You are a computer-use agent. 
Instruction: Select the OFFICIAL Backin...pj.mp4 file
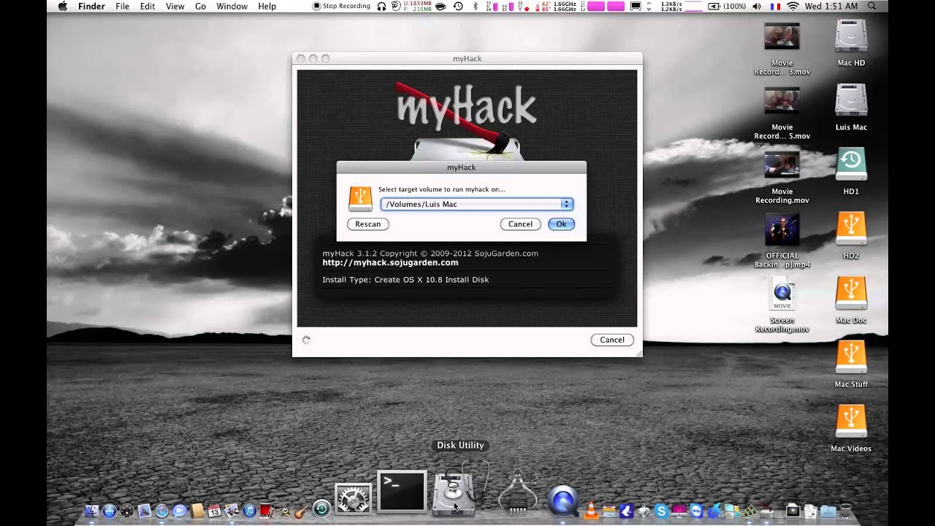point(782,229)
